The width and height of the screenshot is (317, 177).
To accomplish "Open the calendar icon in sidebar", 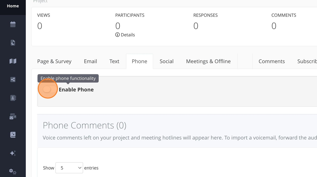I will [x=13, y=24].
